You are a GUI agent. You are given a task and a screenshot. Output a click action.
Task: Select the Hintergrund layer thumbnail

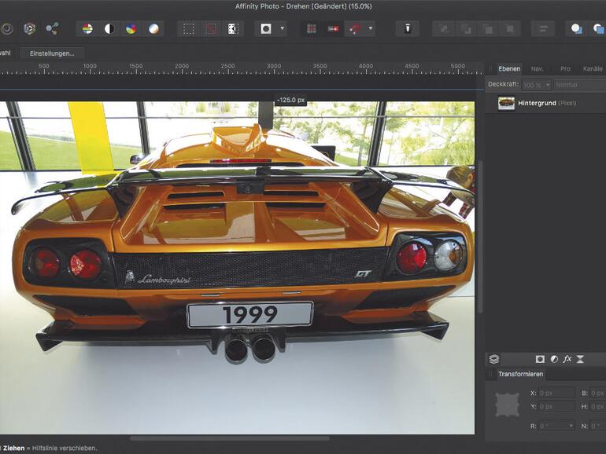[506, 104]
